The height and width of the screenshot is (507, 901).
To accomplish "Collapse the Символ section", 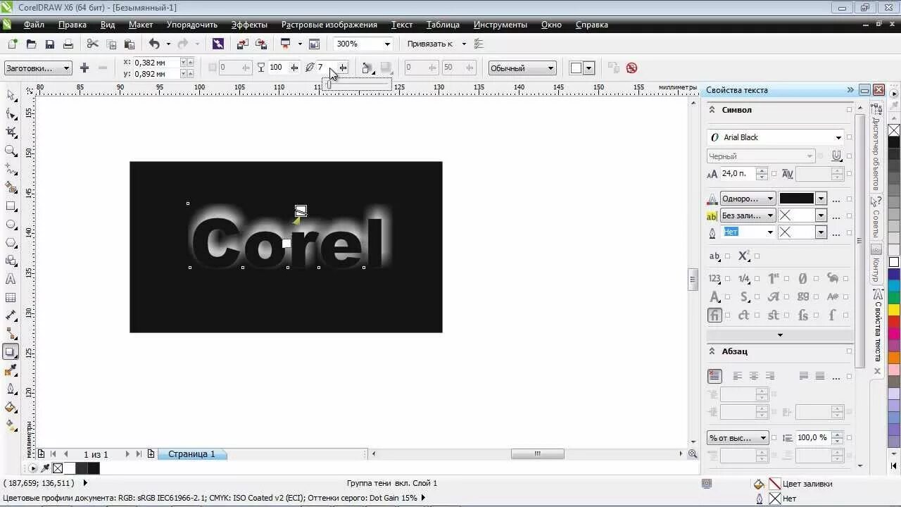I will pyautogui.click(x=712, y=110).
